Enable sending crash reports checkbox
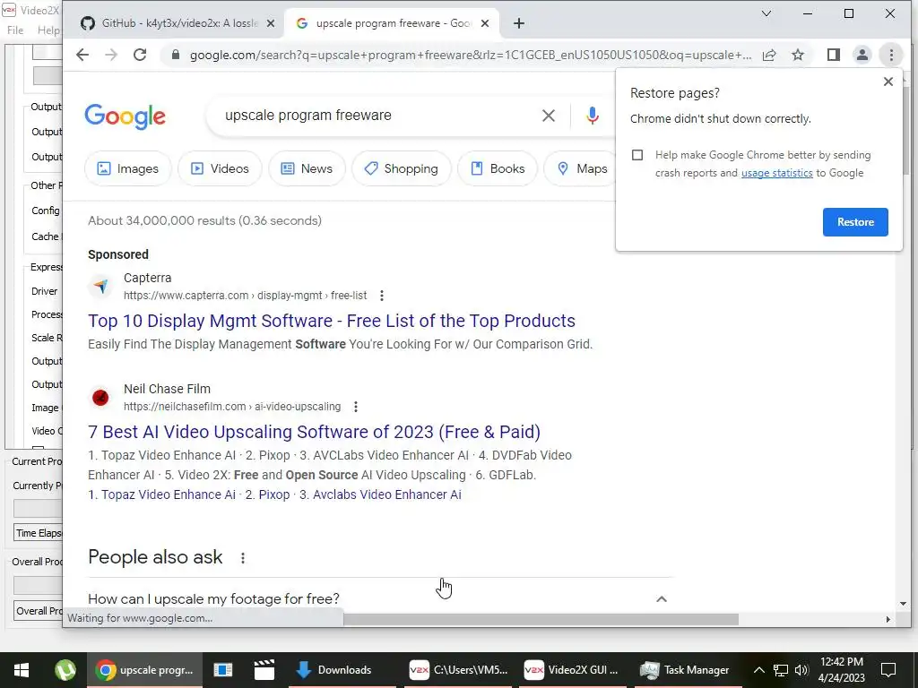The height and width of the screenshot is (688, 918). pos(637,155)
